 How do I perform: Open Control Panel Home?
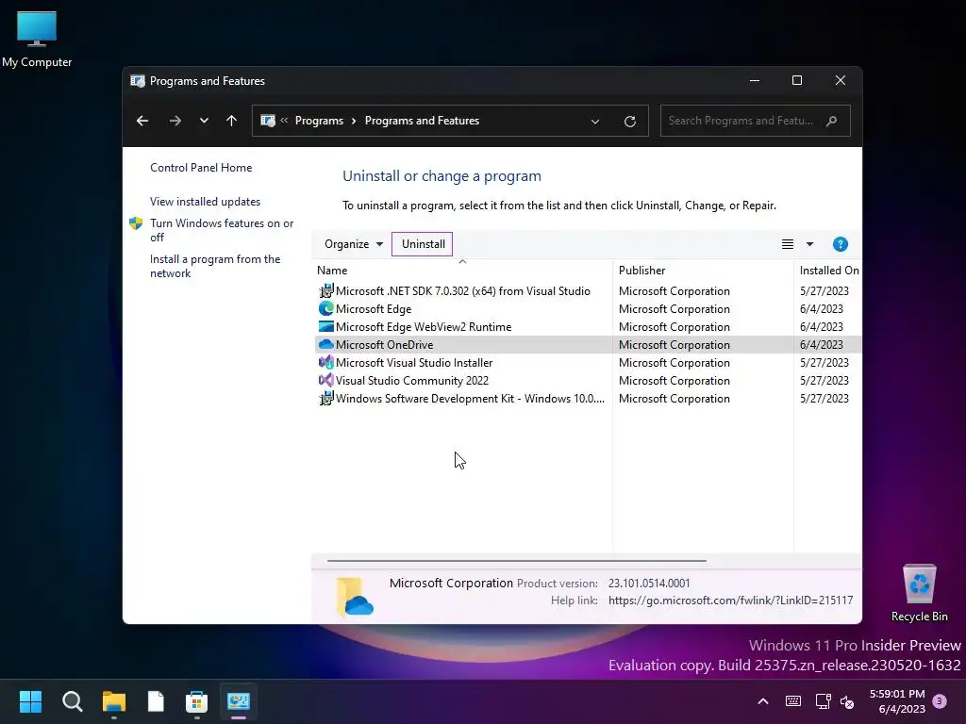click(201, 168)
